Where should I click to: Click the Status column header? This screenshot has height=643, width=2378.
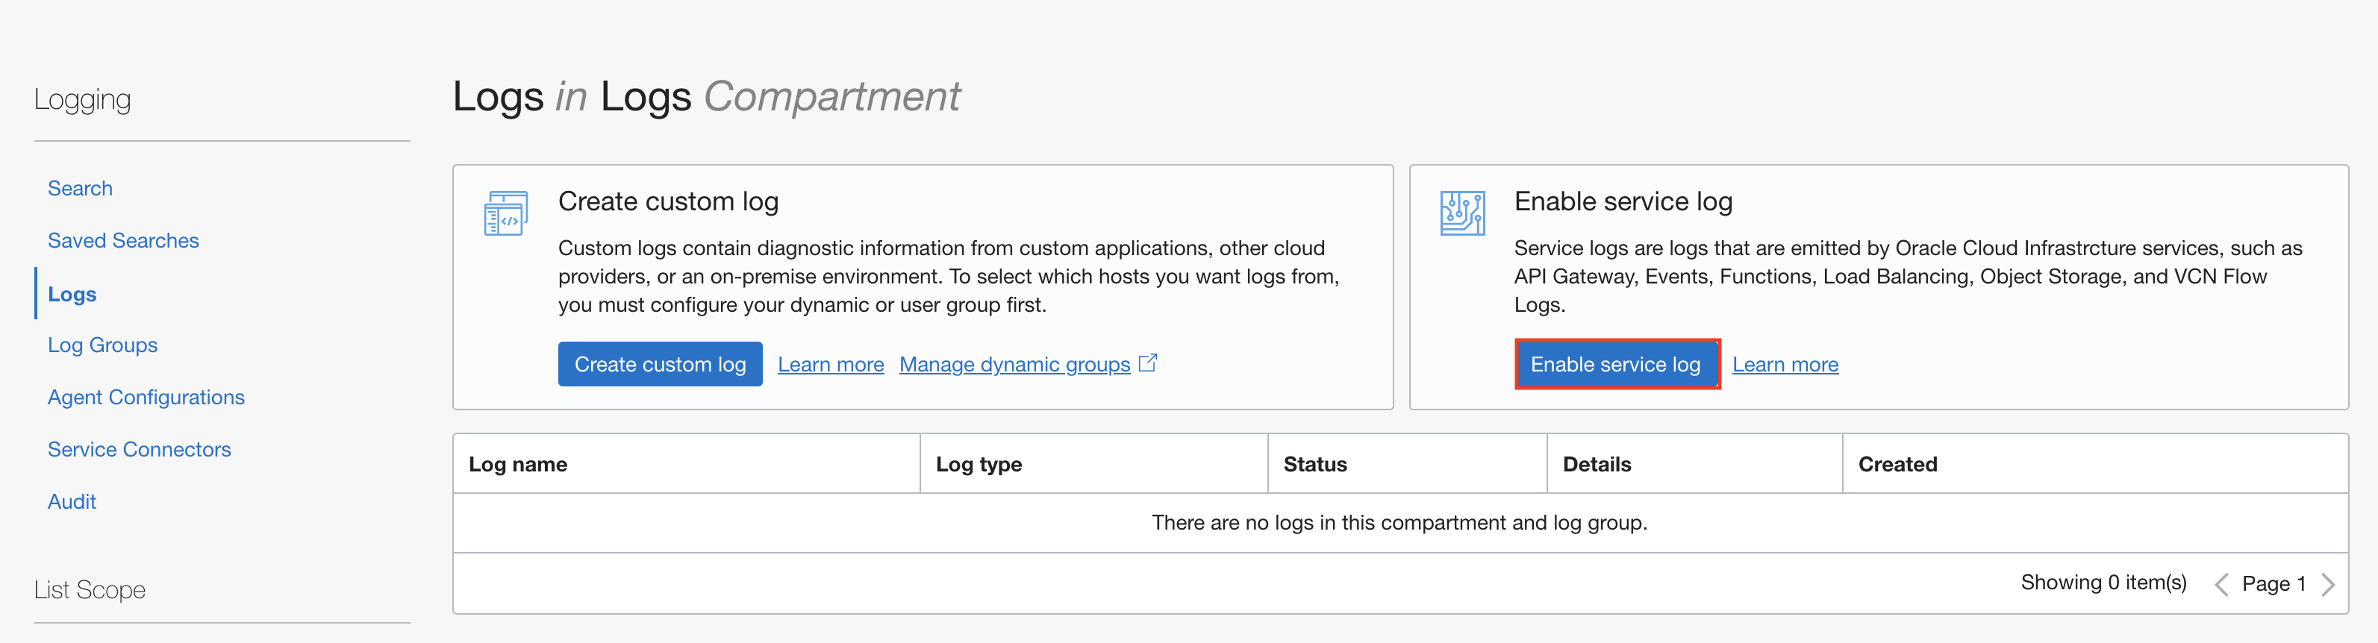click(1314, 464)
